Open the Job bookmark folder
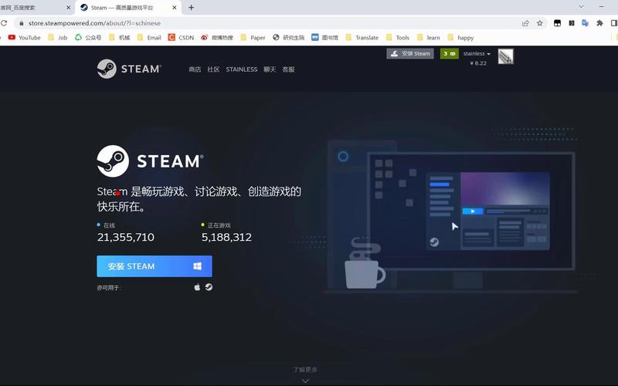This screenshot has height=386, width=618. coord(57,37)
